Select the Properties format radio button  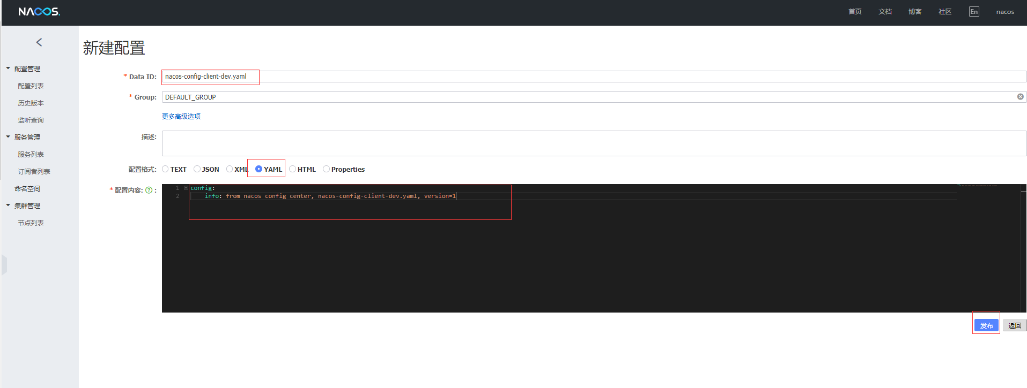(x=326, y=169)
